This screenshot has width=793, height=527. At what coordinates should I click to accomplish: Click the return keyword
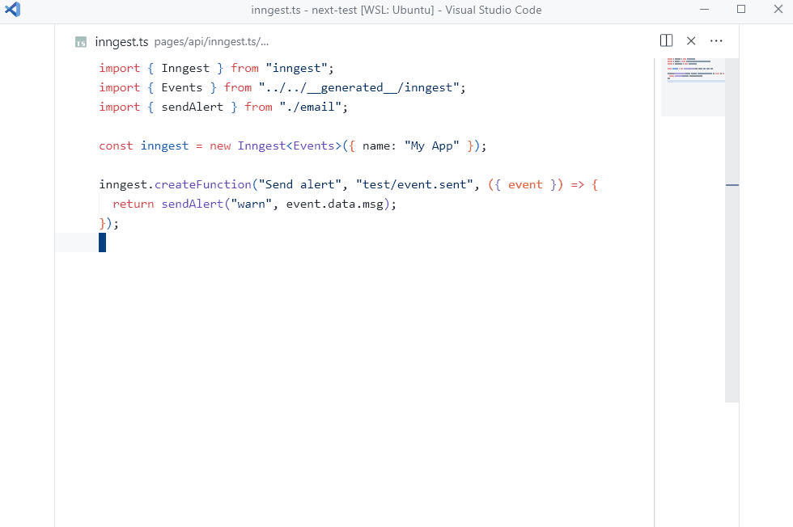coord(133,204)
